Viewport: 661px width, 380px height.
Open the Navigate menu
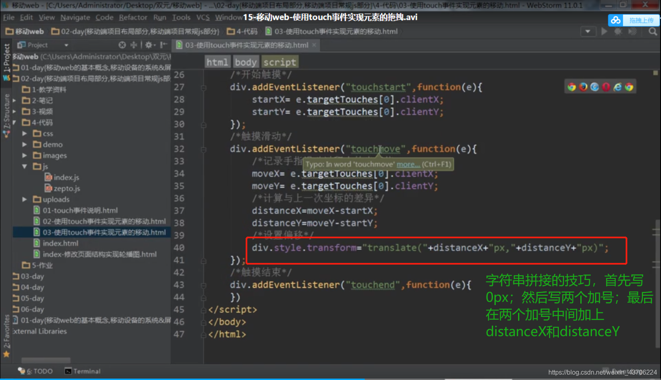tap(75, 18)
